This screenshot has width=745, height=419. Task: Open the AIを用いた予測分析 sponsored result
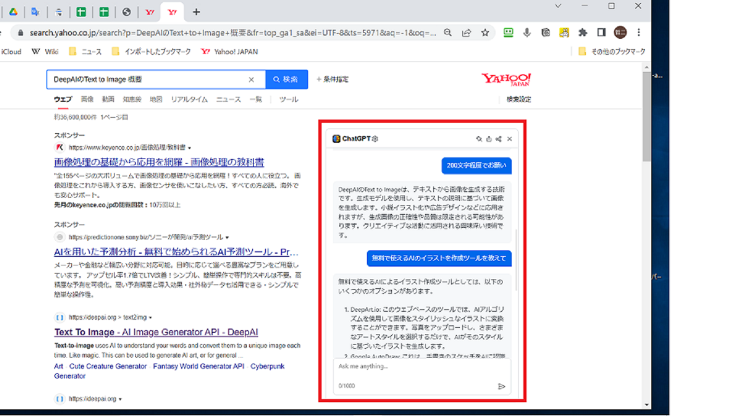pyautogui.click(x=176, y=252)
